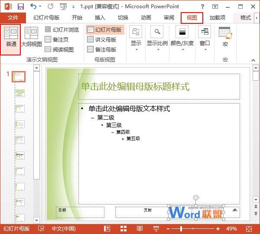Click 第五级 text level
This screenshot has width=260, height=234.
tap(133, 139)
